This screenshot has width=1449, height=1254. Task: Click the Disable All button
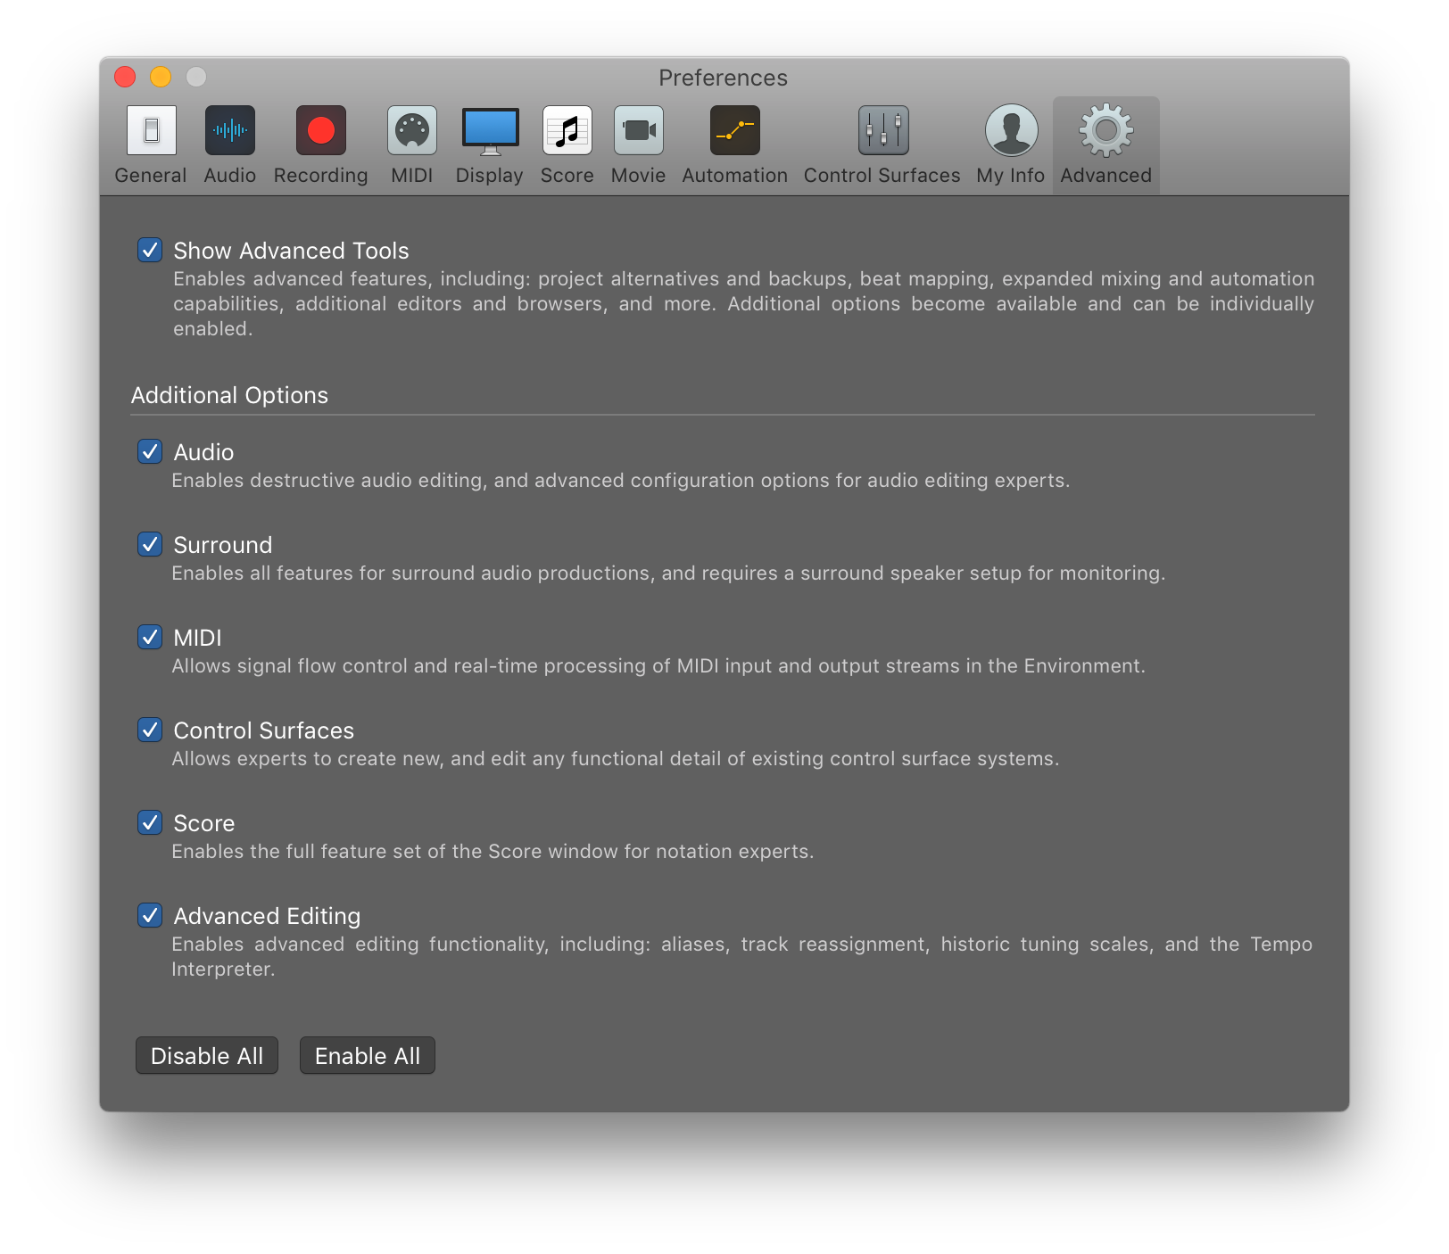point(207,1056)
